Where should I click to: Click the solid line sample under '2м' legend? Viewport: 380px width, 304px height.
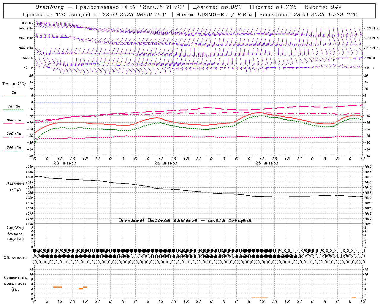(14, 96)
